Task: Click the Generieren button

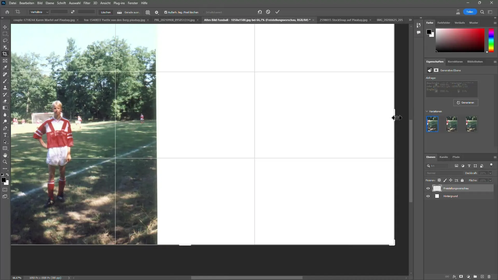Action: tap(466, 103)
